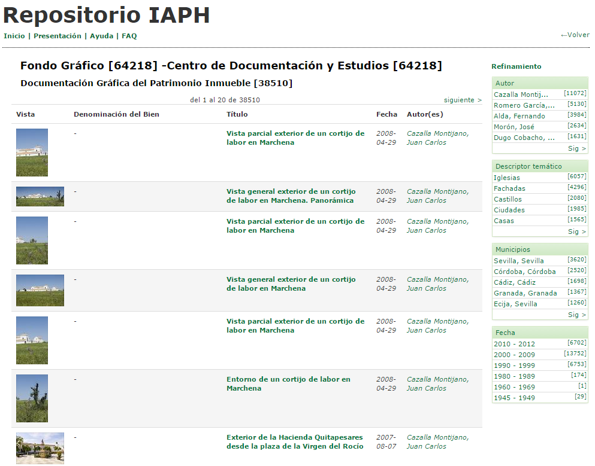
Task: Click the Entorno de un cortijo thumbnail
Action: (x=32, y=398)
